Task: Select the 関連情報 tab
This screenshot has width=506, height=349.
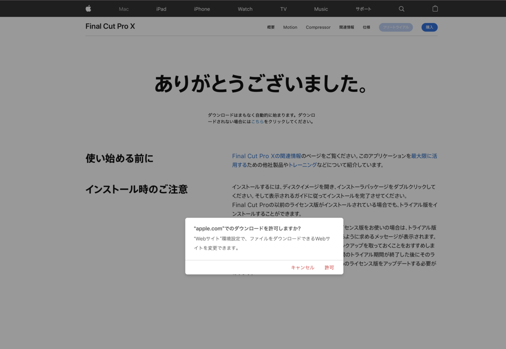Action: [x=346, y=27]
